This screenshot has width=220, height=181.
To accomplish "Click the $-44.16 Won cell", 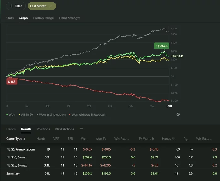I will pyautogui.click(x=86, y=165).
